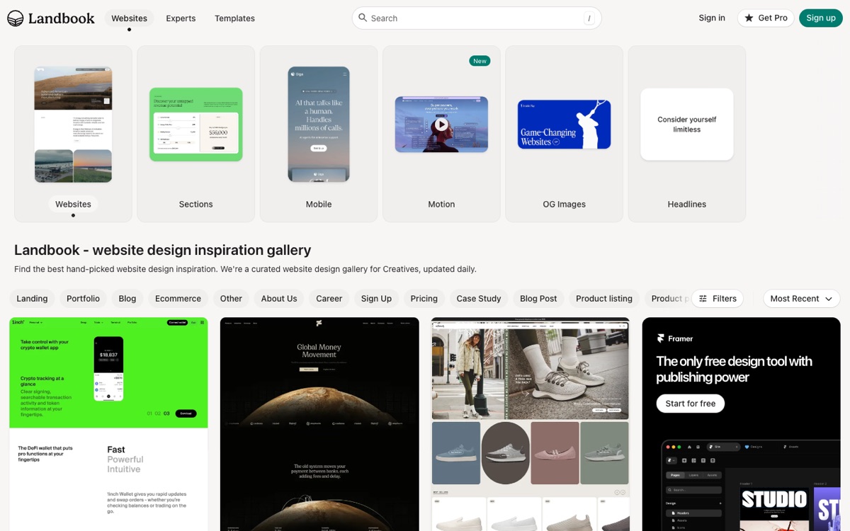Play the Motion preview video

coord(441,125)
